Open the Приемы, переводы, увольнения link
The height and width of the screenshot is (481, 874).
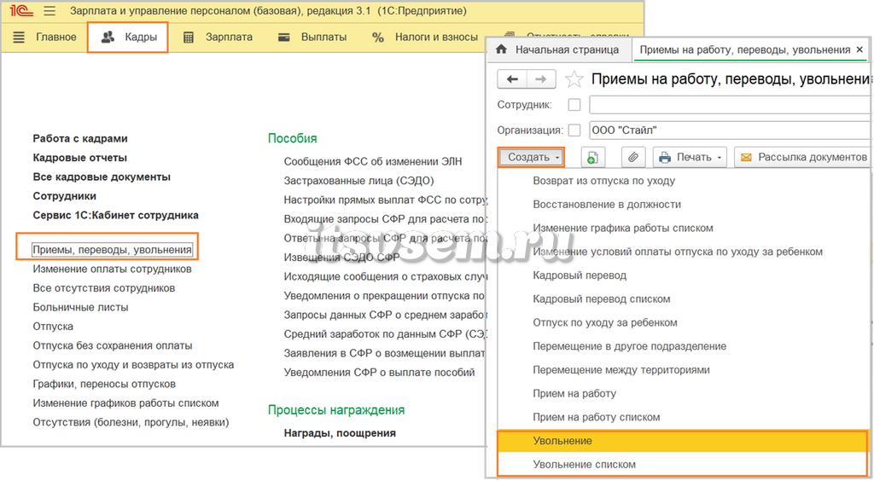pos(112,250)
